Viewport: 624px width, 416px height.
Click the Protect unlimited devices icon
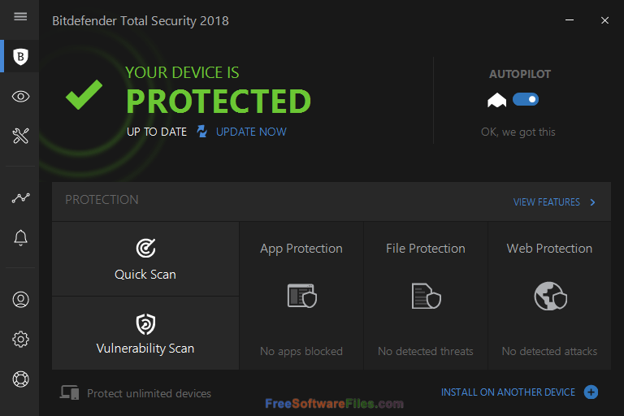pyautogui.click(x=70, y=392)
